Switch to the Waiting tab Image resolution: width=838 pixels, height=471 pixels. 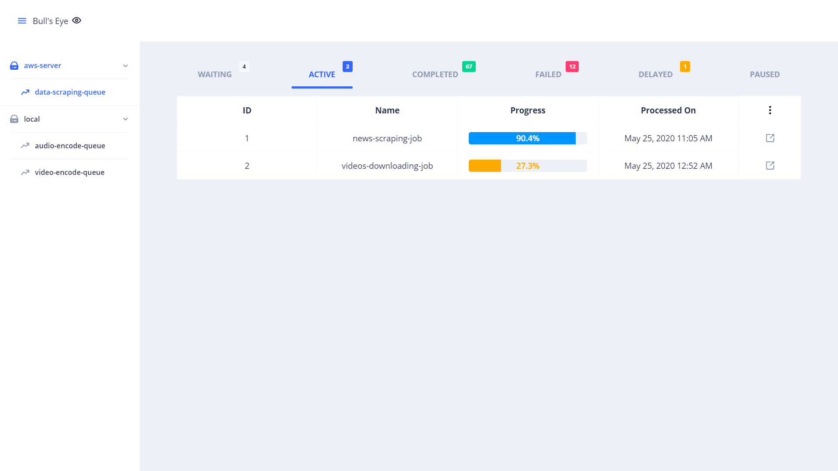215,75
